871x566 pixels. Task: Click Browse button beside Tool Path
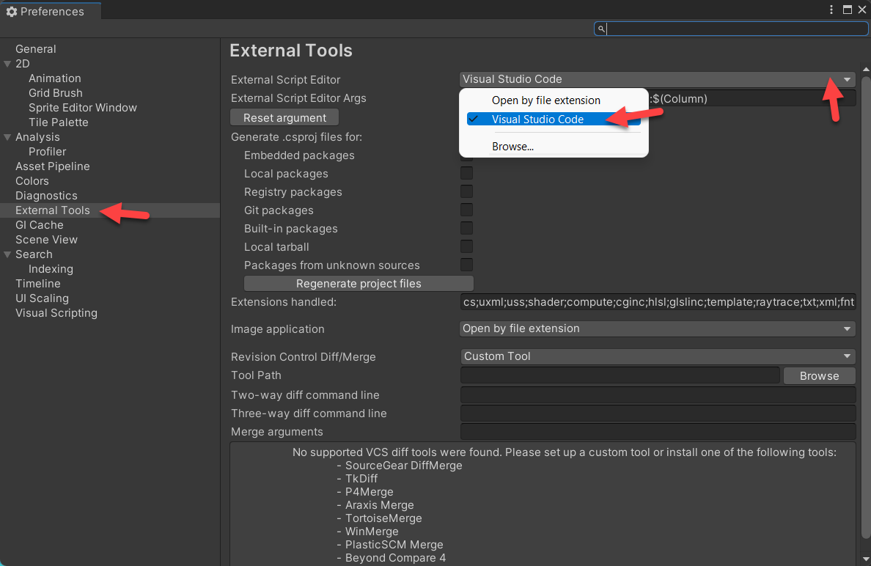820,376
